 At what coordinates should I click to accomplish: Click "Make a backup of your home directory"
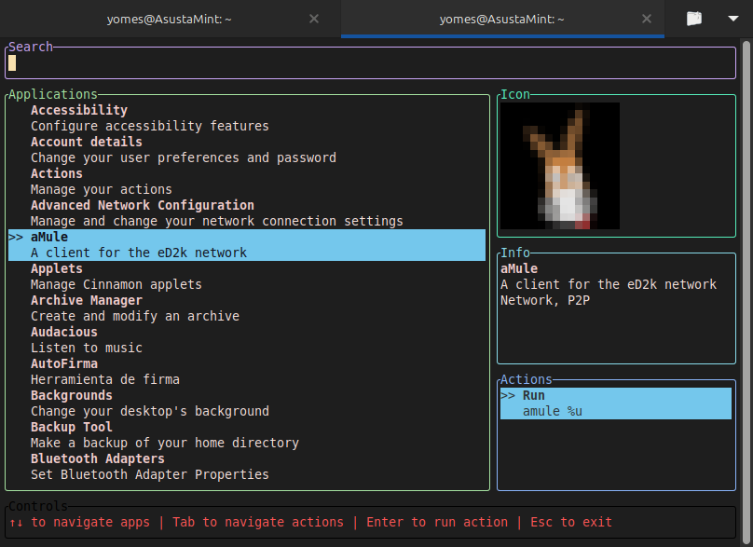[165, 443]
